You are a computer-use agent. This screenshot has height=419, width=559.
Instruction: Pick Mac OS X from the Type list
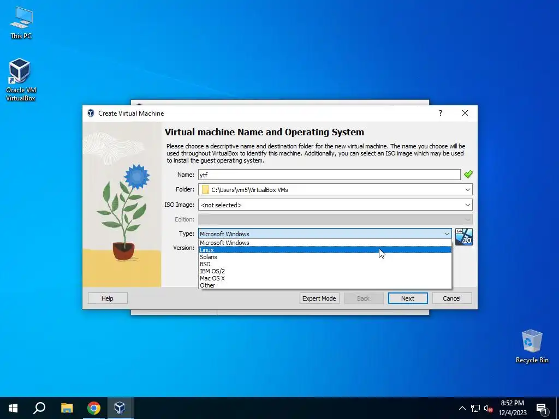[x=325, y=278]
